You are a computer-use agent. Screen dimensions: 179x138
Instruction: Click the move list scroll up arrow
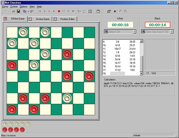point(141,41)
